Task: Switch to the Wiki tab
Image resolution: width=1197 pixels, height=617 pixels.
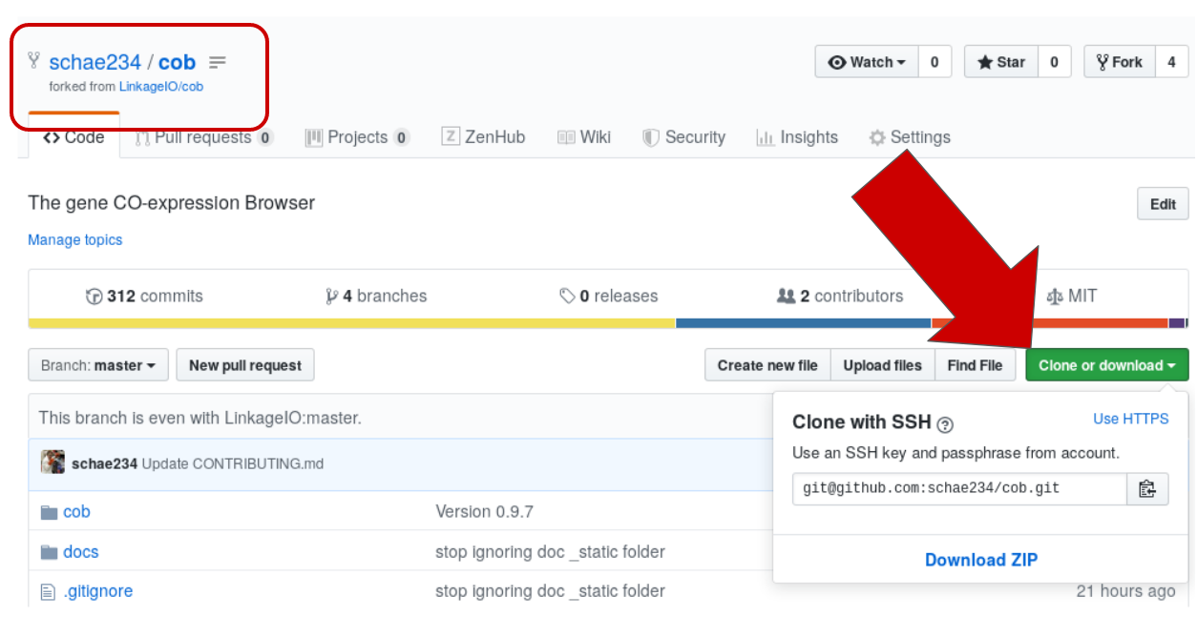Action: pyautogui.click(x=584, y=137)
